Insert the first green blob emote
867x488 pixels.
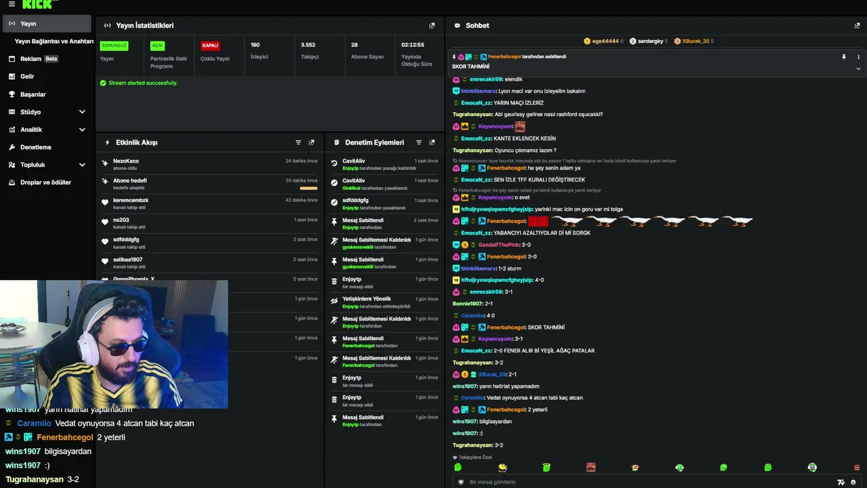click(x=458, y=467)
